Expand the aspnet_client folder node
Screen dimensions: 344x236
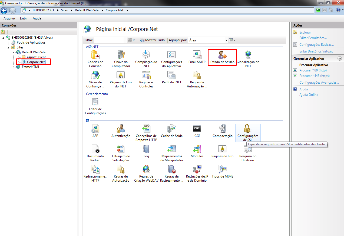(19, 57)
